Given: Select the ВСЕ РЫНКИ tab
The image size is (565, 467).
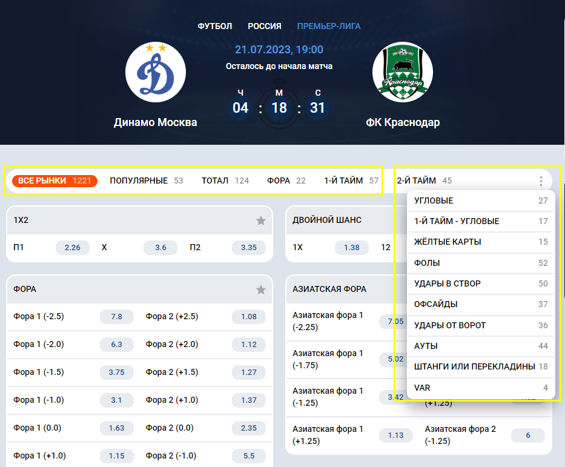Looking at the screenshot, I should click(x=55, y=181).
